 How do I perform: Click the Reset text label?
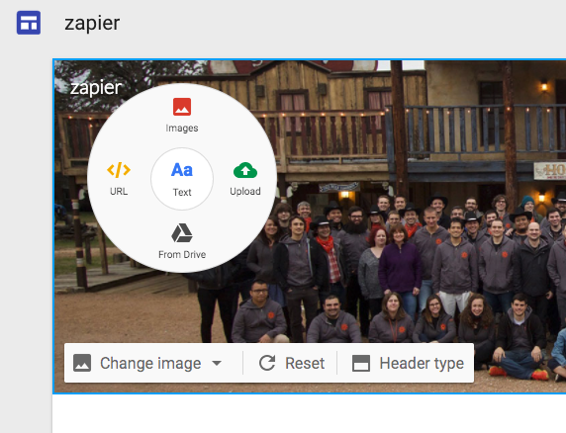[305, 363]
